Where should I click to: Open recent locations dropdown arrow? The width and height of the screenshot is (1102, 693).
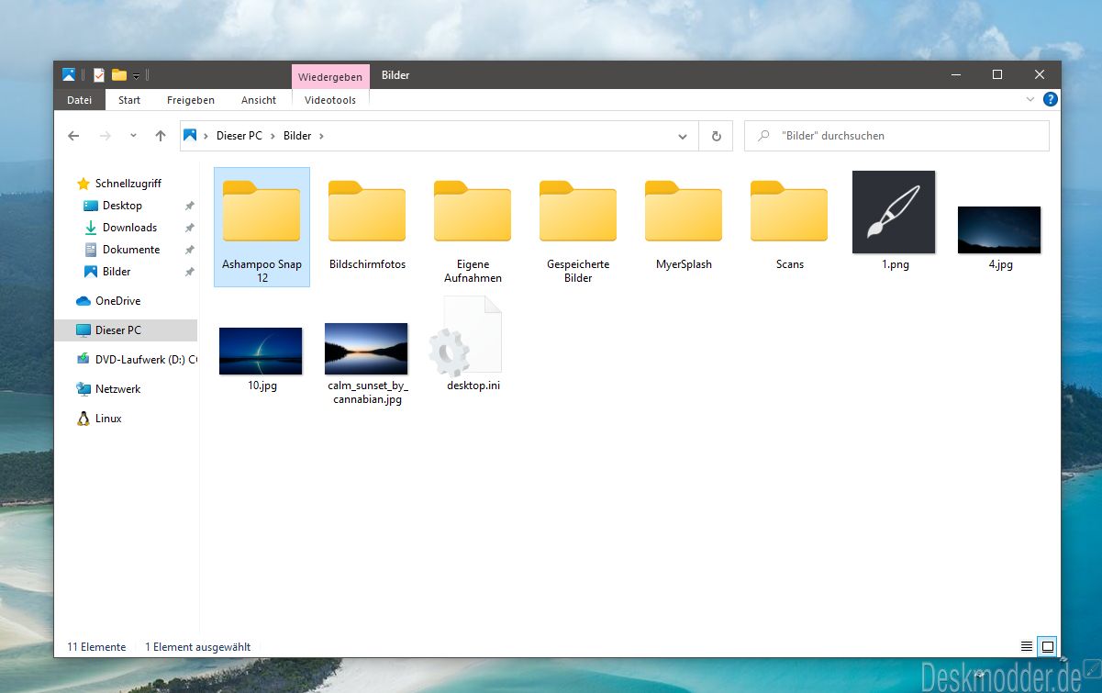[x=133, y=136]
